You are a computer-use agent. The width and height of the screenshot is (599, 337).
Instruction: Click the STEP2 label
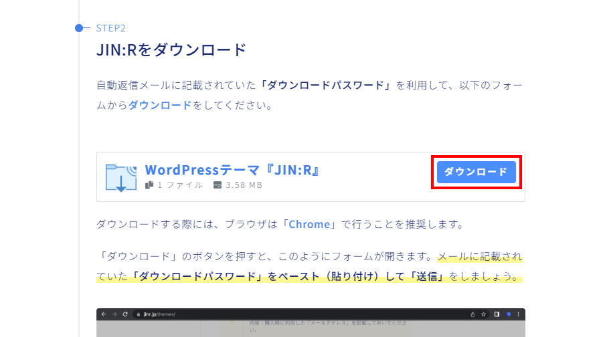[x=111, y=28]
